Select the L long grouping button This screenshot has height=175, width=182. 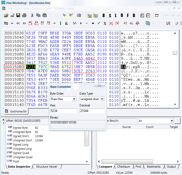click(x=116, y=16)
